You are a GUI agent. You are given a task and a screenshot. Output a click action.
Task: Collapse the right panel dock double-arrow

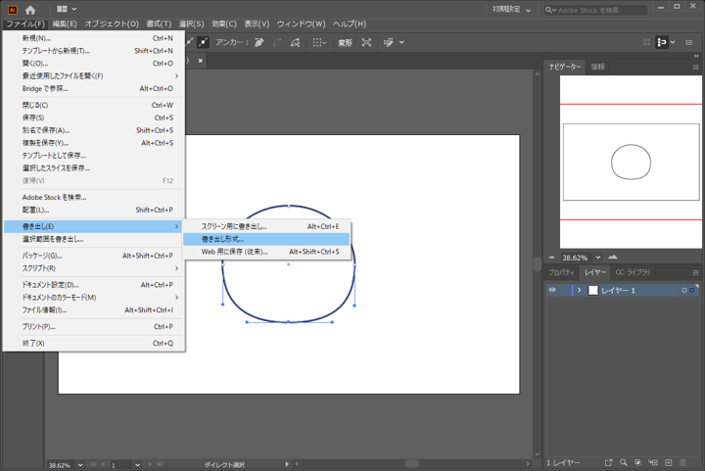coord(696,56)
